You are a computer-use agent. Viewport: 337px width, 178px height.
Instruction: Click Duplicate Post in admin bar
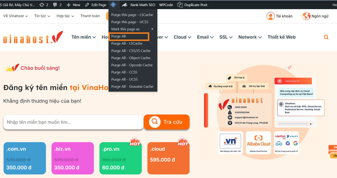[196, 5]
